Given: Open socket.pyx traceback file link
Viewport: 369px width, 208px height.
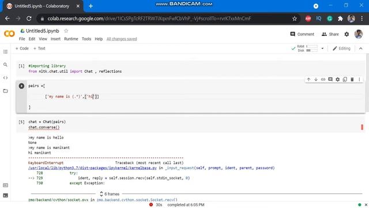Looking at the screenshot, I should point(58,200).
